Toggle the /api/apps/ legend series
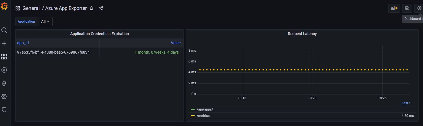Viewport: 423px width, 126px height. tap(205, 109)
